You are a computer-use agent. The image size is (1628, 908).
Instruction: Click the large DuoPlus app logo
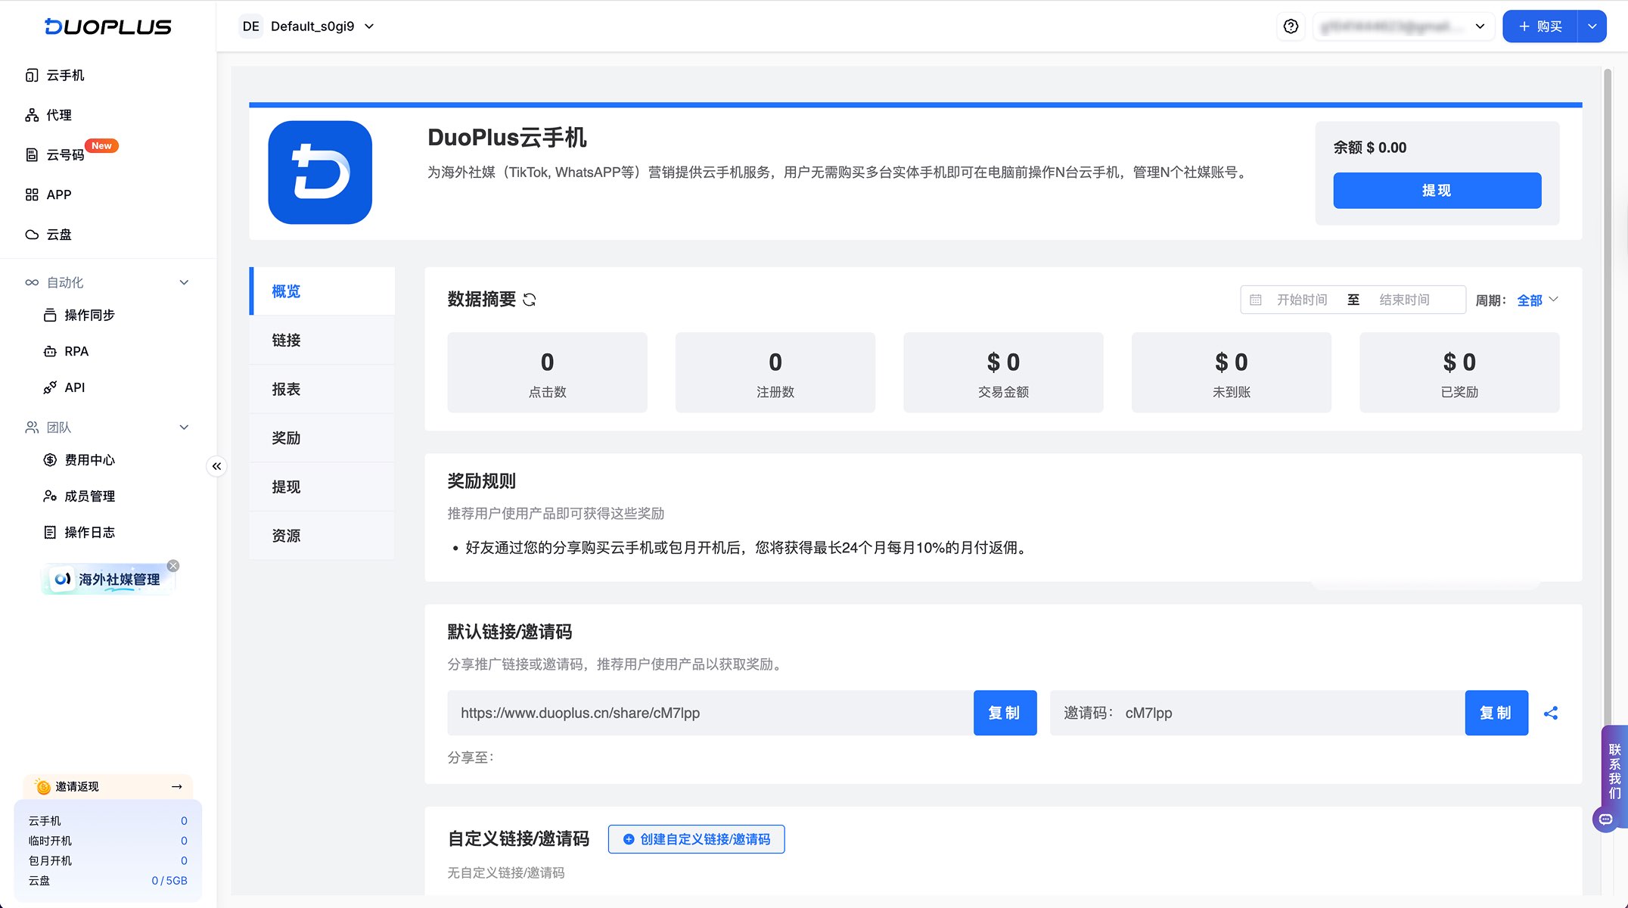pyautogui.click(x=320, y=173)
